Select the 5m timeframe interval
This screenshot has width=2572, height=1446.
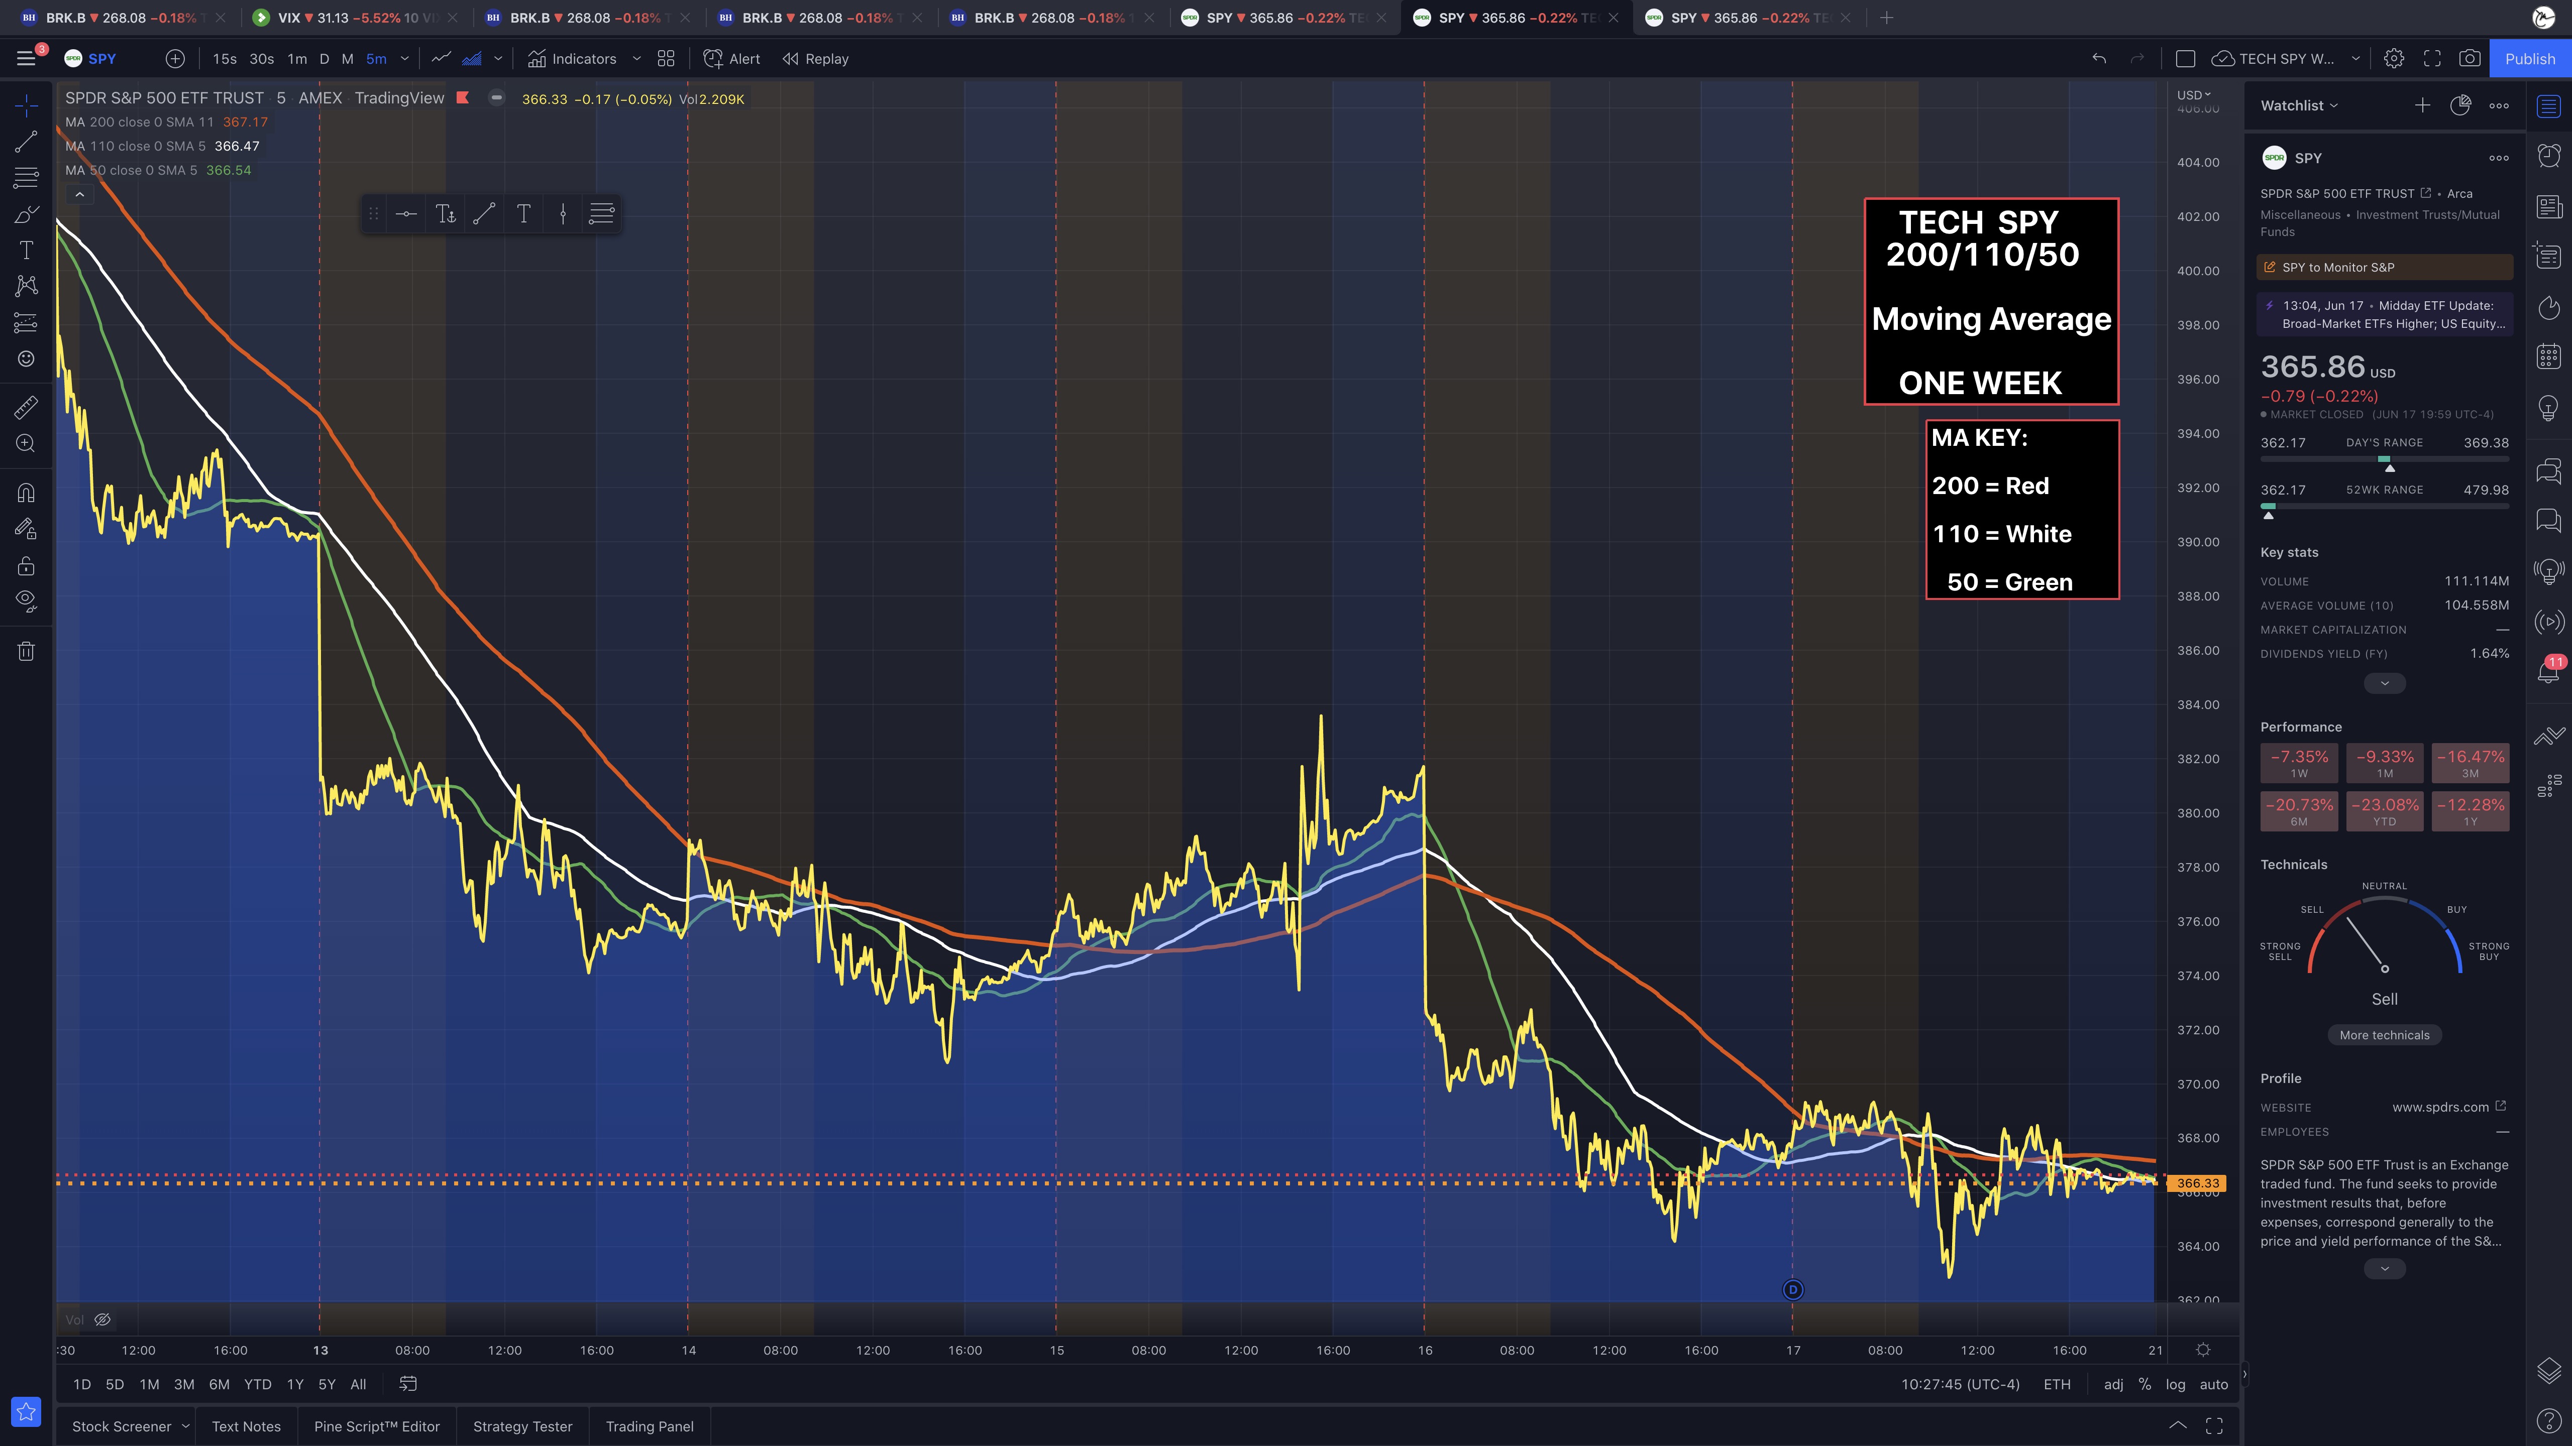[x=375, y=59]
